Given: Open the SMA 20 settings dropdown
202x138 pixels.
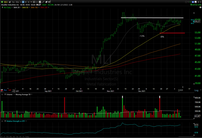Looking at the screenshot, I should tap(20, 7).
